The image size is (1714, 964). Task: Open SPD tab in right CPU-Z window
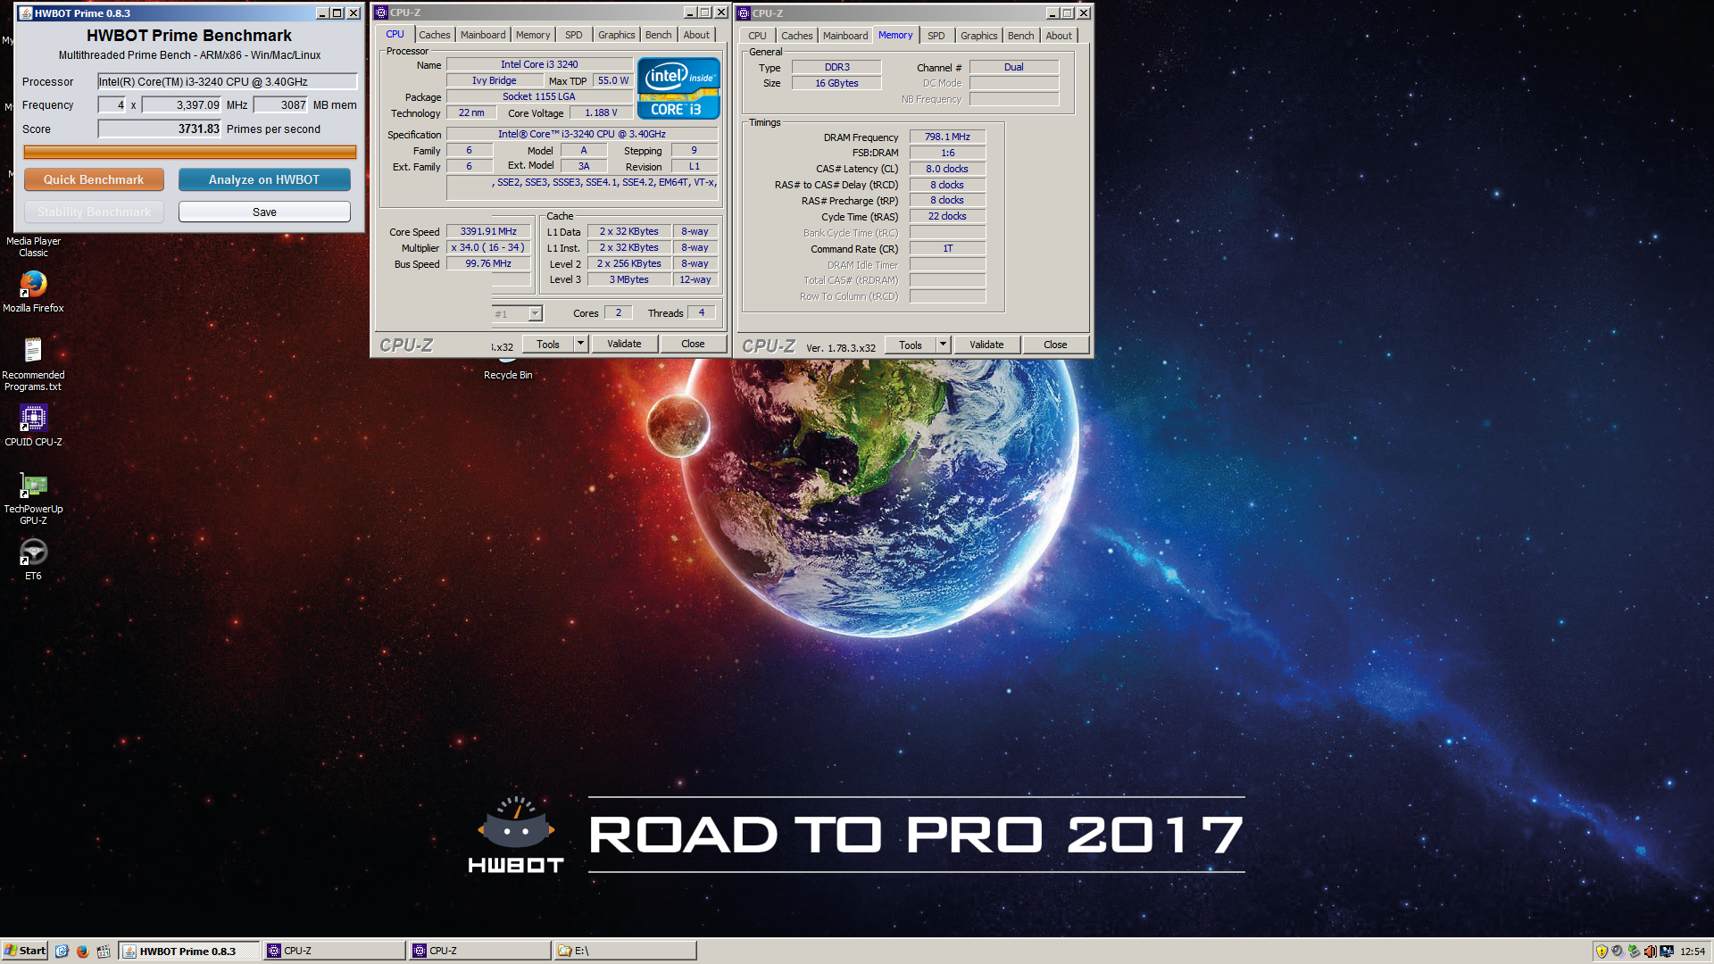[936, 36]
